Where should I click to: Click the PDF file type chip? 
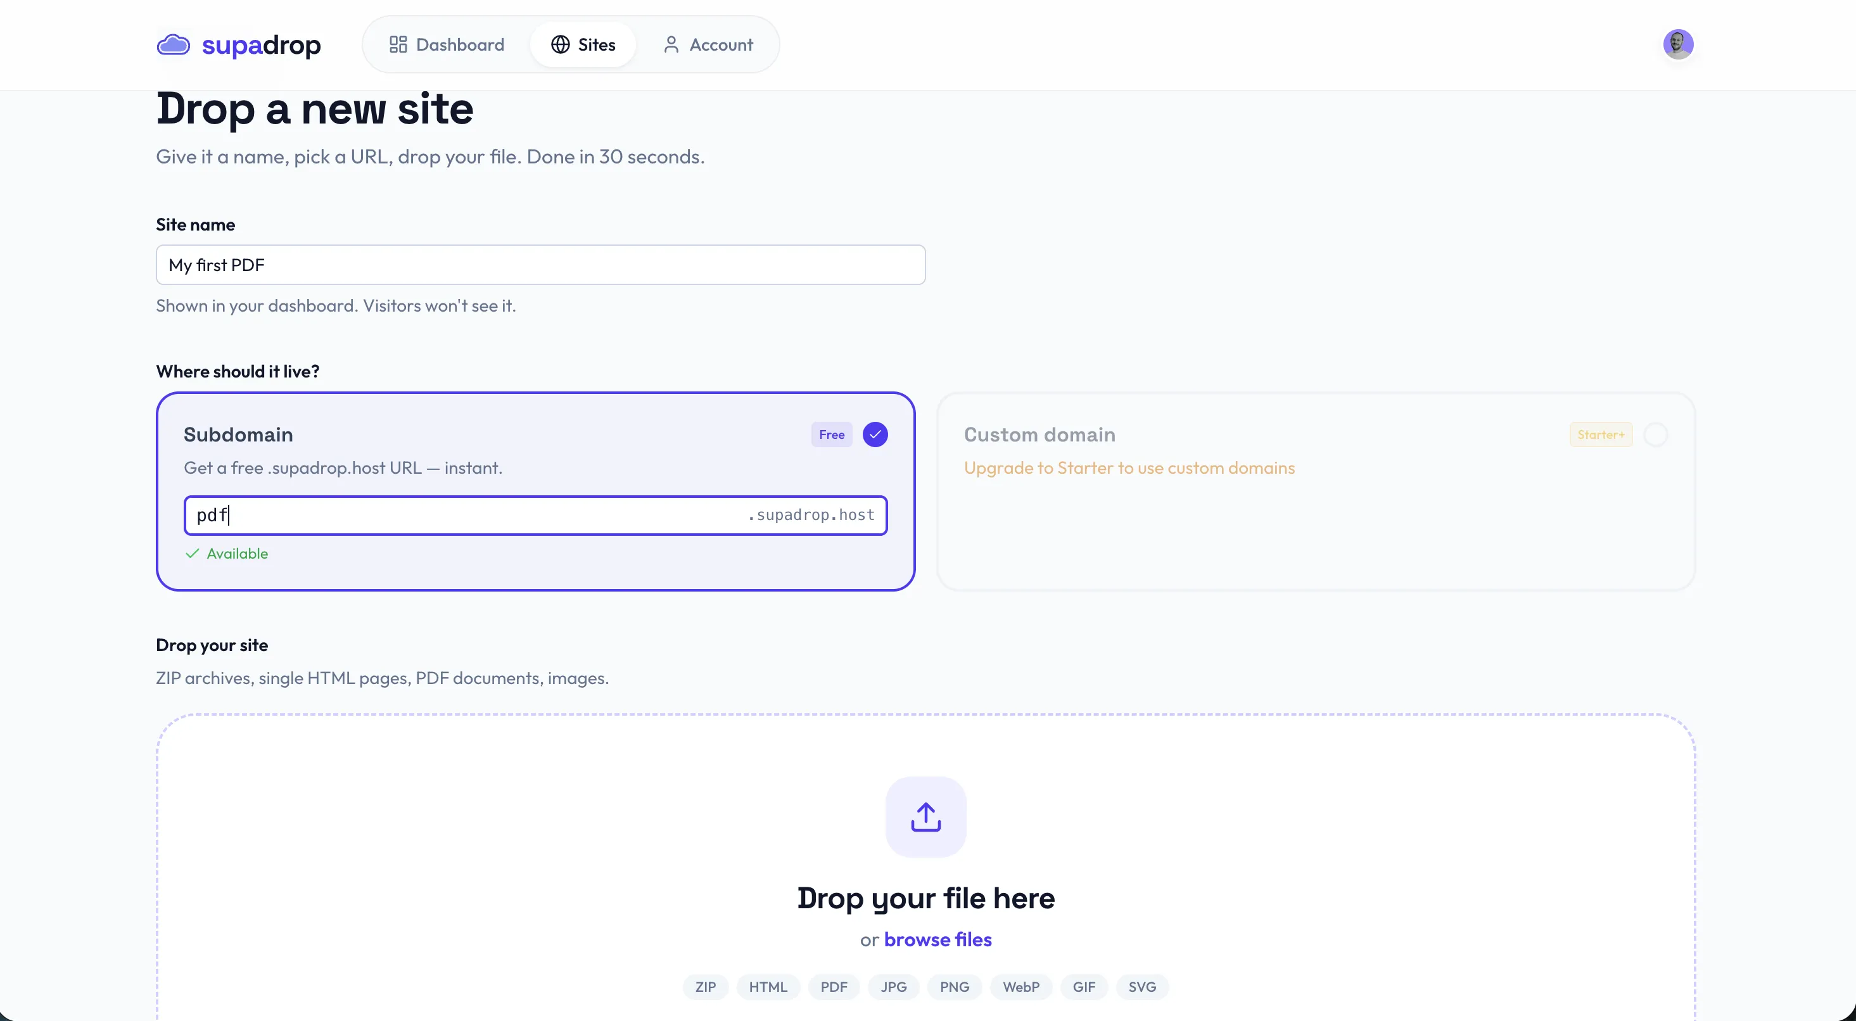point(834,987)
